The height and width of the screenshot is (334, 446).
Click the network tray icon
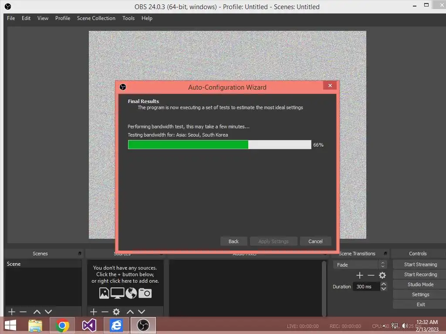395,325
